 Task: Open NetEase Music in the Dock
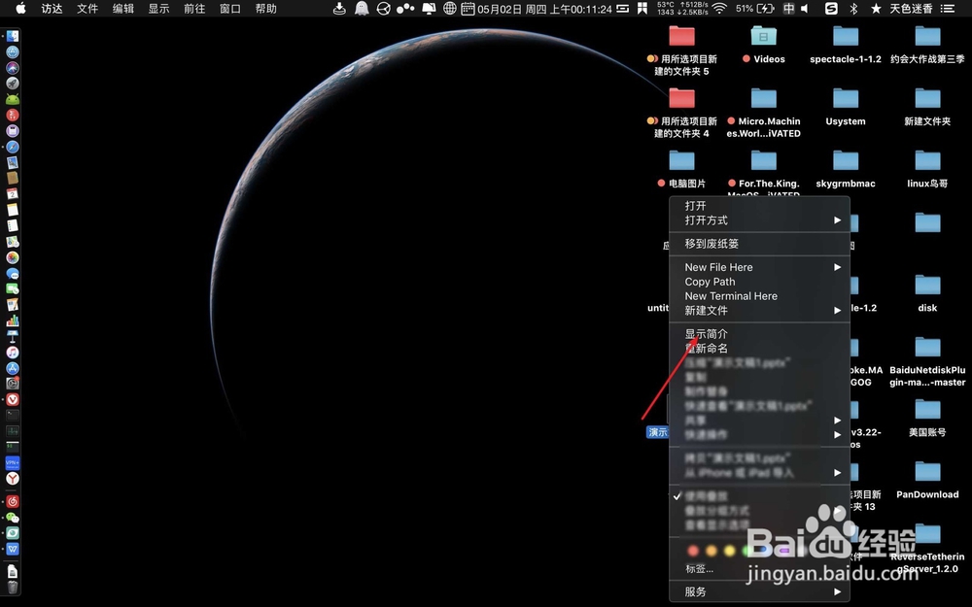tap(13, 501)
